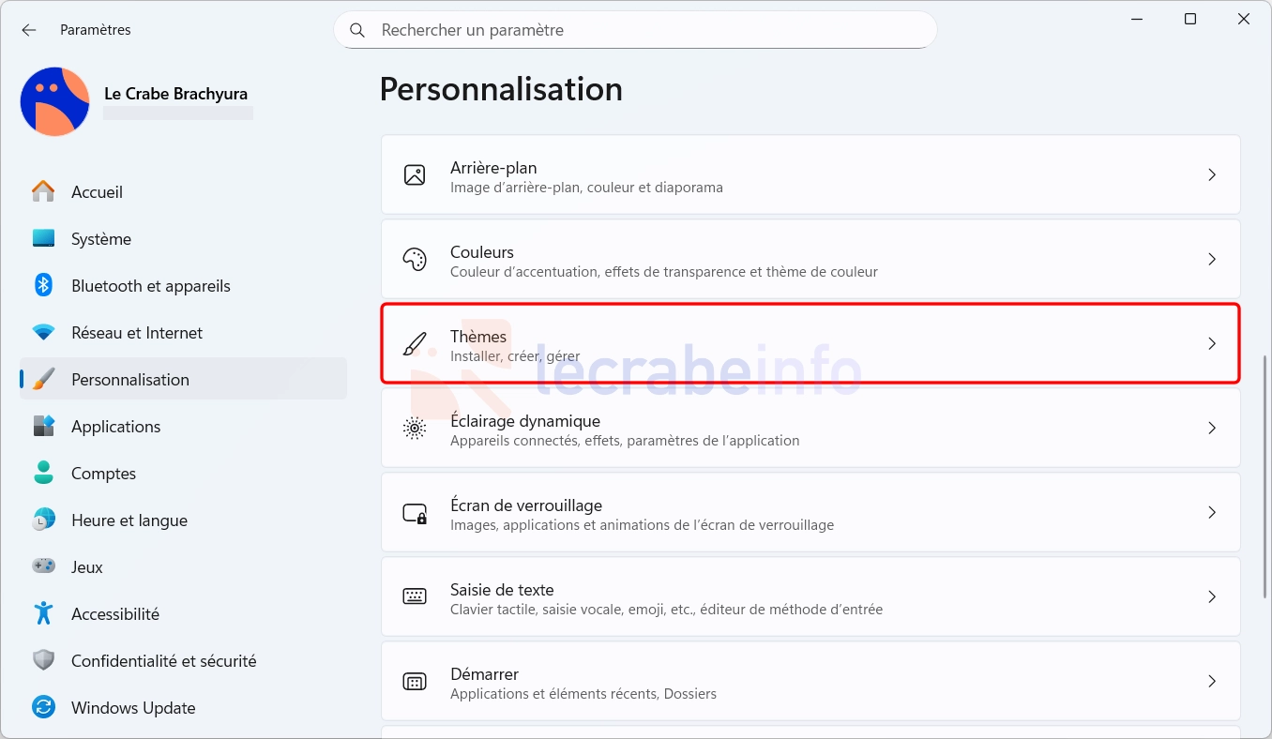
Task: Open Démarrer settings via its chevron
Action: coord(1212,681)
